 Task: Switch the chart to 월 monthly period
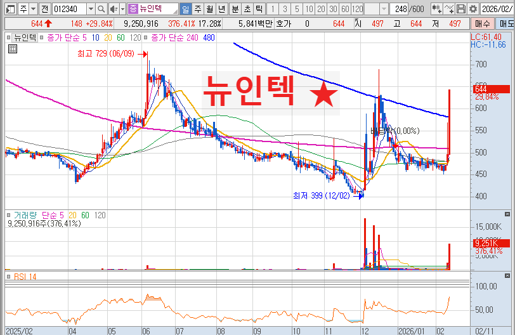click(x=209, y=9)
